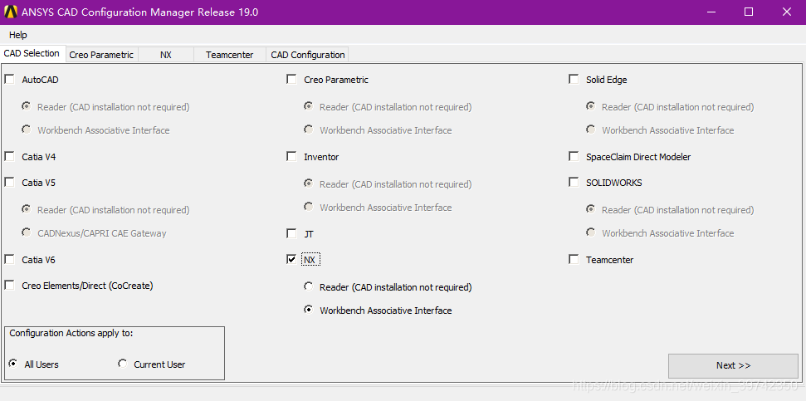
Task: Tick the Creo Parametric checkbox
Action: tap(291, 79)
